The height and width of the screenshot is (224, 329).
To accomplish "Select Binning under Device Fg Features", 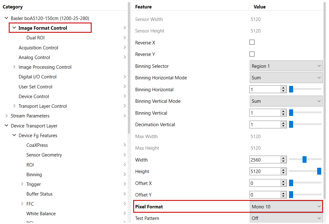I will pos(34,175).
